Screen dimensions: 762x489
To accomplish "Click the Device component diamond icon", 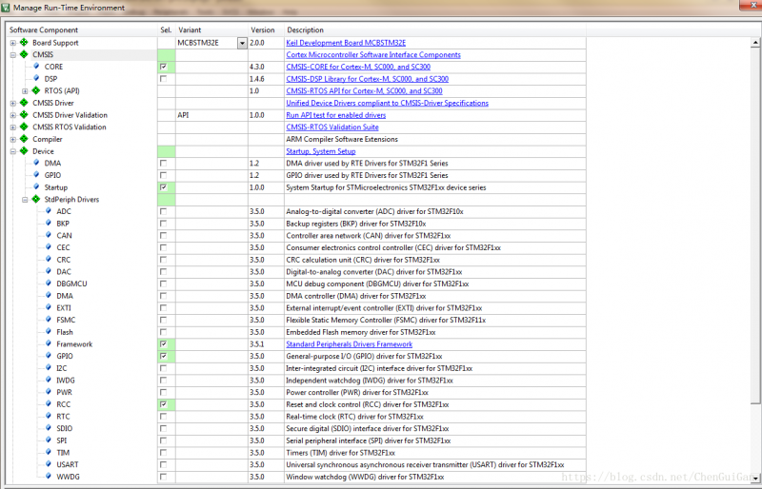I will pos(25,151).
